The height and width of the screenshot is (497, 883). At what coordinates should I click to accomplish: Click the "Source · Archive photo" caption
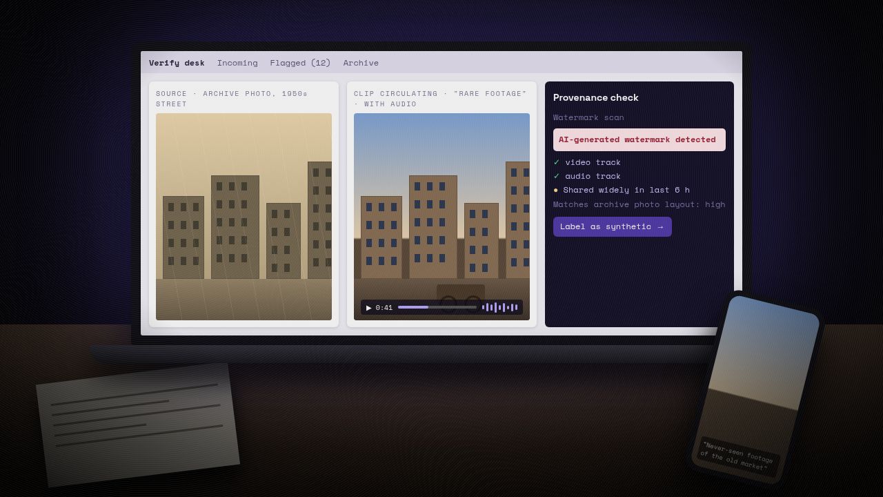[x=232, y=99]
